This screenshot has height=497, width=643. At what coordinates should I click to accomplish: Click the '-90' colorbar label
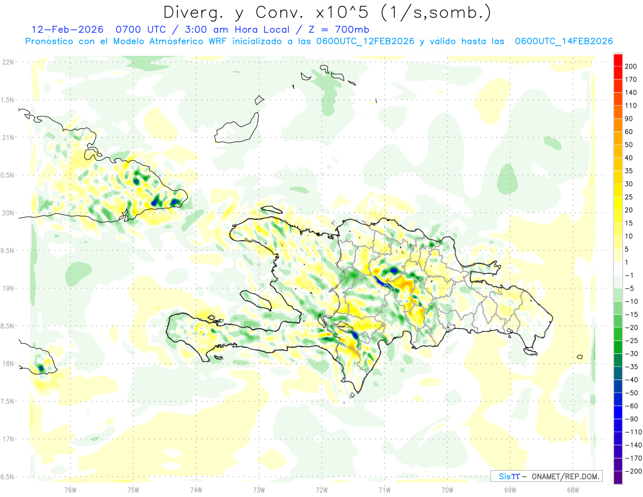coord(631,419)
